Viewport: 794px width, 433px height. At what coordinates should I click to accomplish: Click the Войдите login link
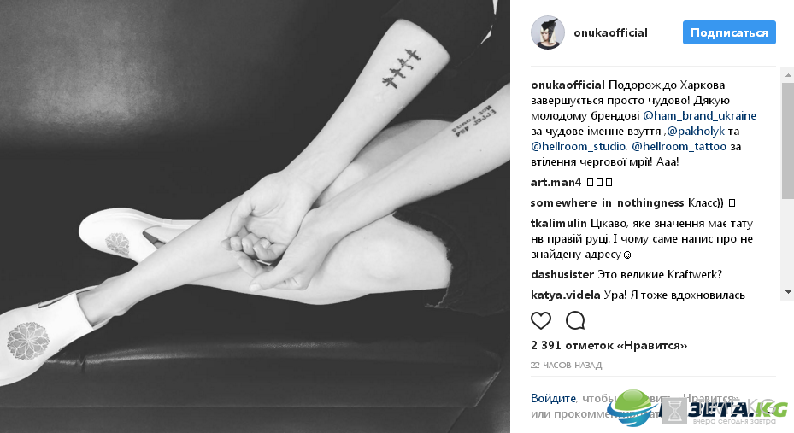[x=553, y=399]
